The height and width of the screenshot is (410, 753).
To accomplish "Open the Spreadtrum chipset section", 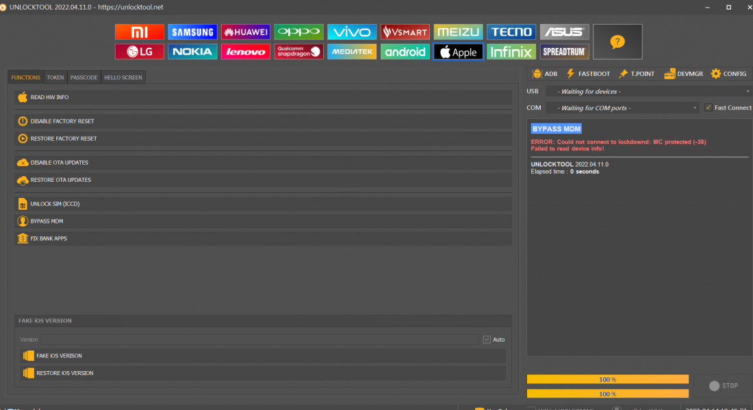I will coord(564,51).
